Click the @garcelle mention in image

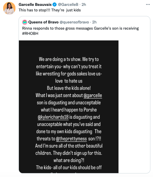(93, 96)
